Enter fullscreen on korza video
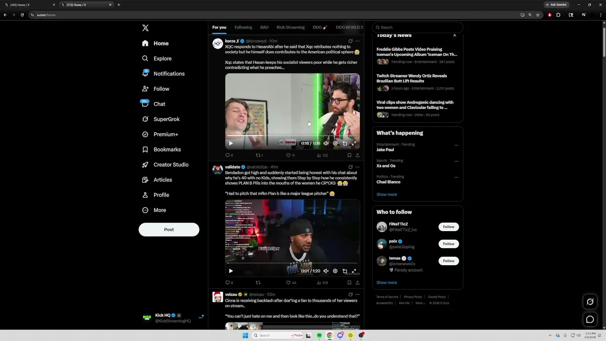606x341 pixels. pyautogui.click(x=354, y=143)
